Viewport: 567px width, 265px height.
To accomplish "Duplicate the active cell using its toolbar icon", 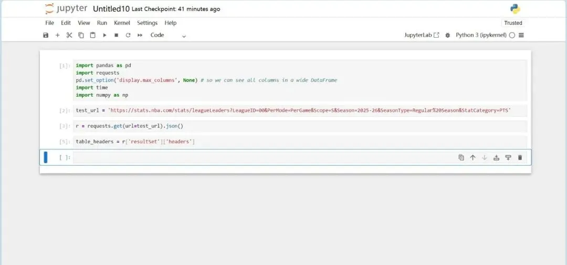I will (x=461, y=157).
